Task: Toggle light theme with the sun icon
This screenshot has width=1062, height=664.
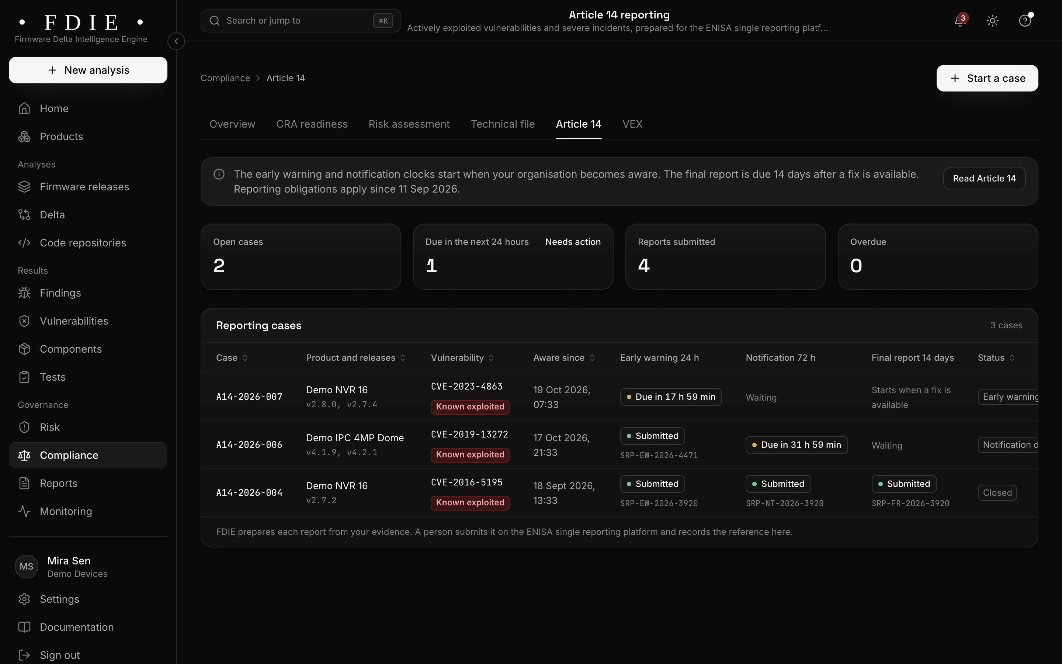Action: pyautogui.click(x=993, y=21)
